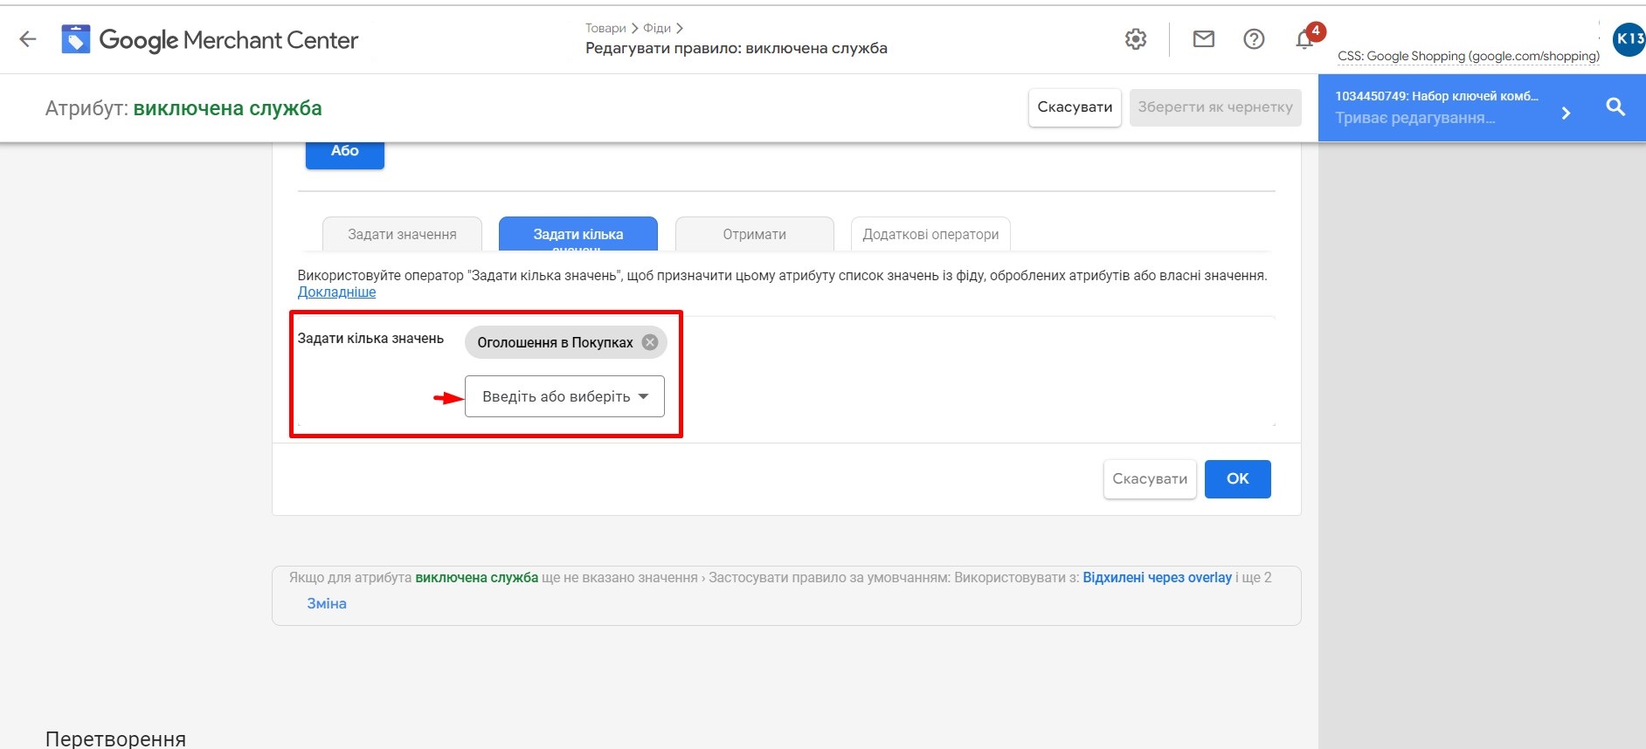This screenshot has width=1646, height=749.
Task: Click 'Зберегти як чернетку' button
Action: click(x=1215, y=107)
